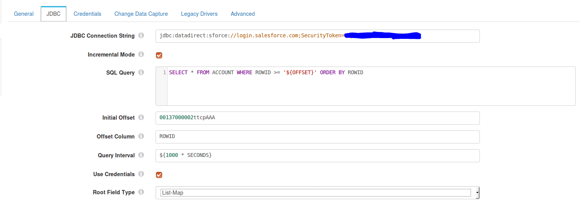Show the Query Interval info tooltip icon
The height and width of the screenshot is (205, 585).
[x=141, y=155]
